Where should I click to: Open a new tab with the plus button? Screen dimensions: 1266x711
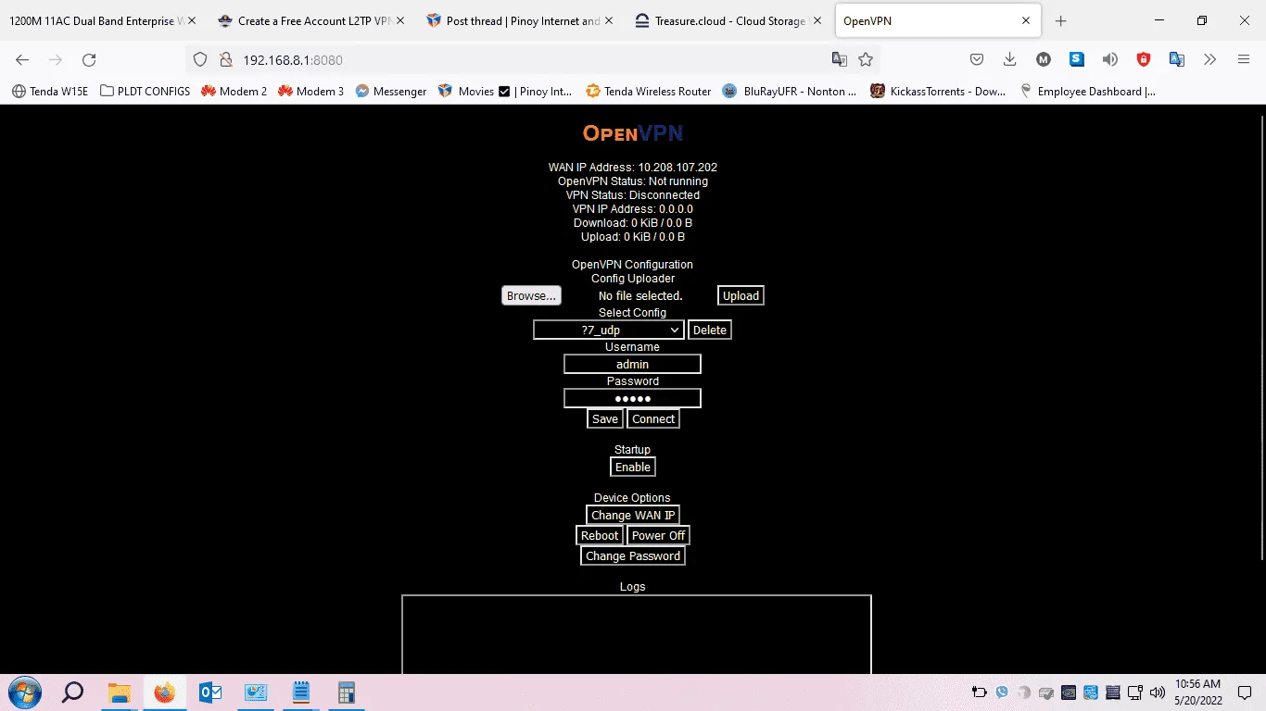(x=1061, y=20)
